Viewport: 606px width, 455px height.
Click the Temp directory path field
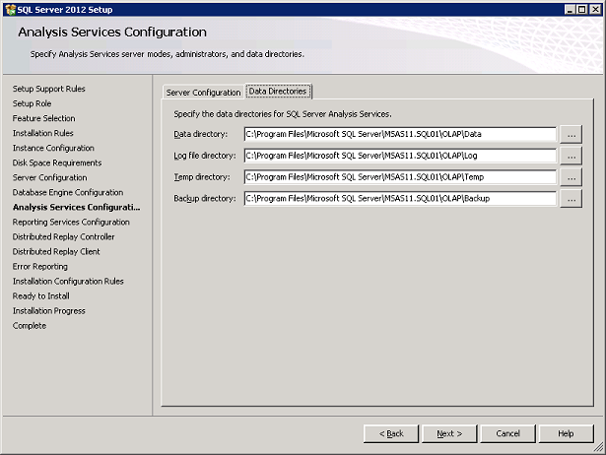coord(400,177)
